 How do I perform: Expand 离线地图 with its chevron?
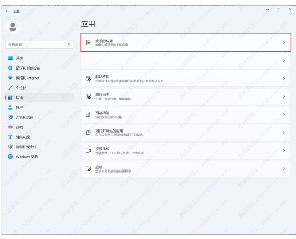click(x=284, y=97)
